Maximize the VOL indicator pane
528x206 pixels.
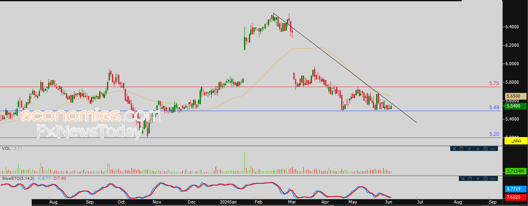pyautogui.click(x=461, y=149)
